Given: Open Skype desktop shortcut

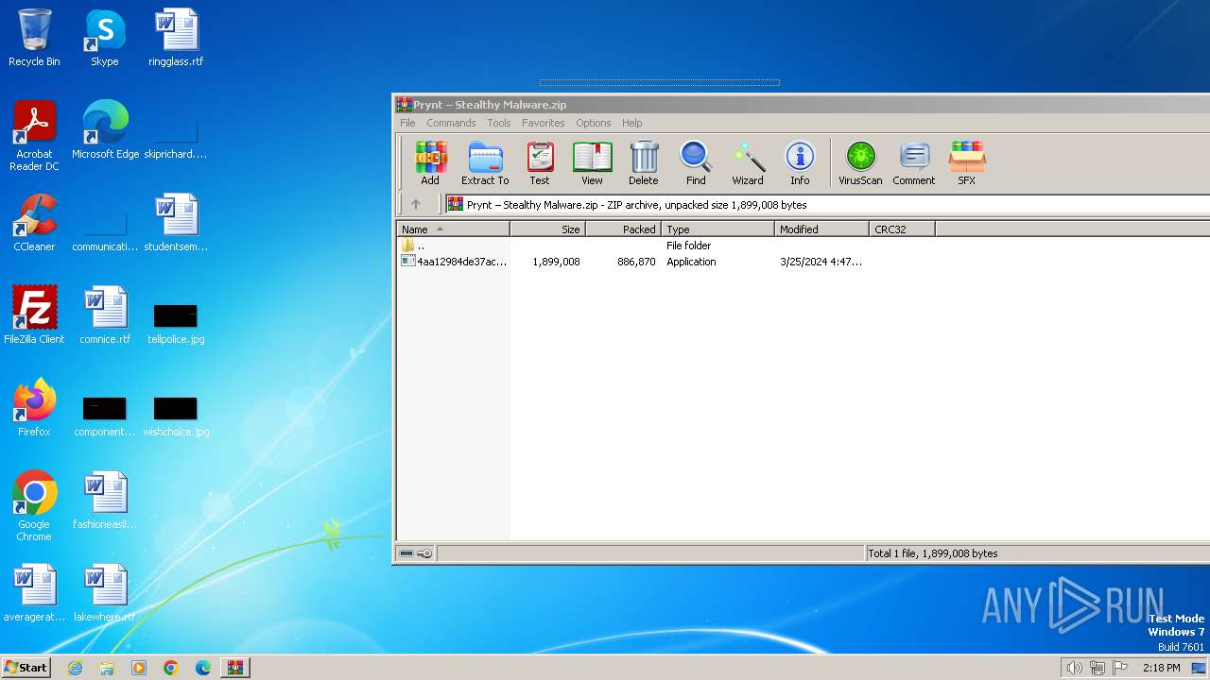Looking at the screenshot, I should pos(105,39).
